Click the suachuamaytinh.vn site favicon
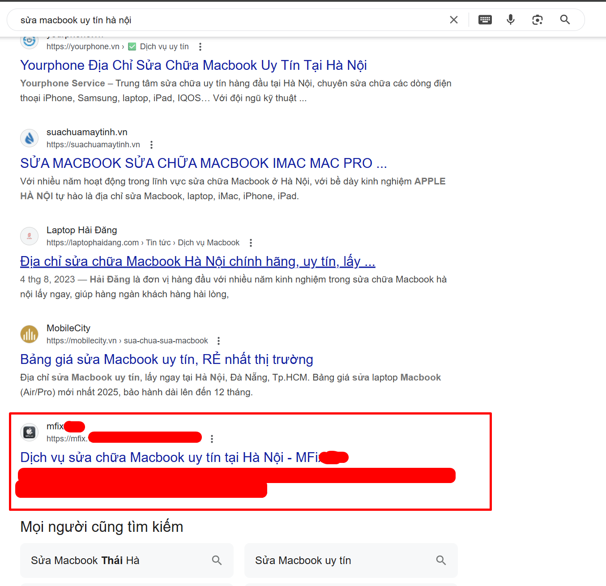This screenshot has height=586, width=606. [30, 138]
